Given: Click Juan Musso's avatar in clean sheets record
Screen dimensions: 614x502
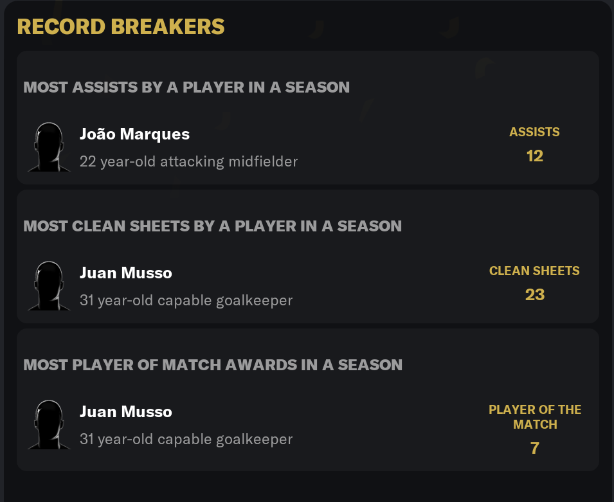Looking at the screenshot, I should 49,286.
